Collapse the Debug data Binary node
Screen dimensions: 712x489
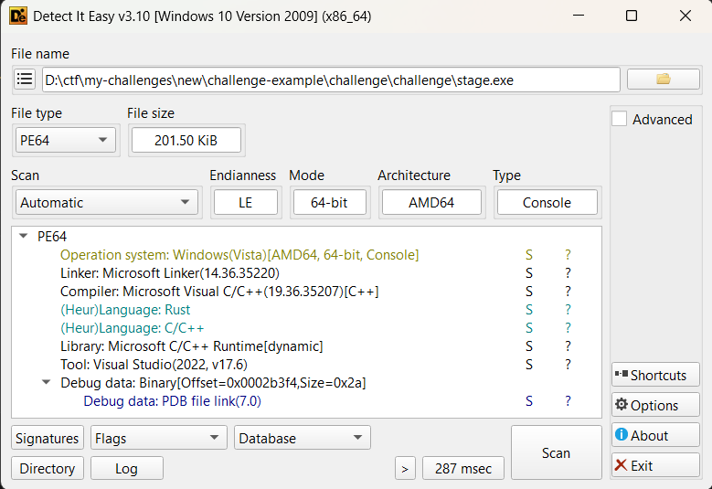(x=47, y=382)
